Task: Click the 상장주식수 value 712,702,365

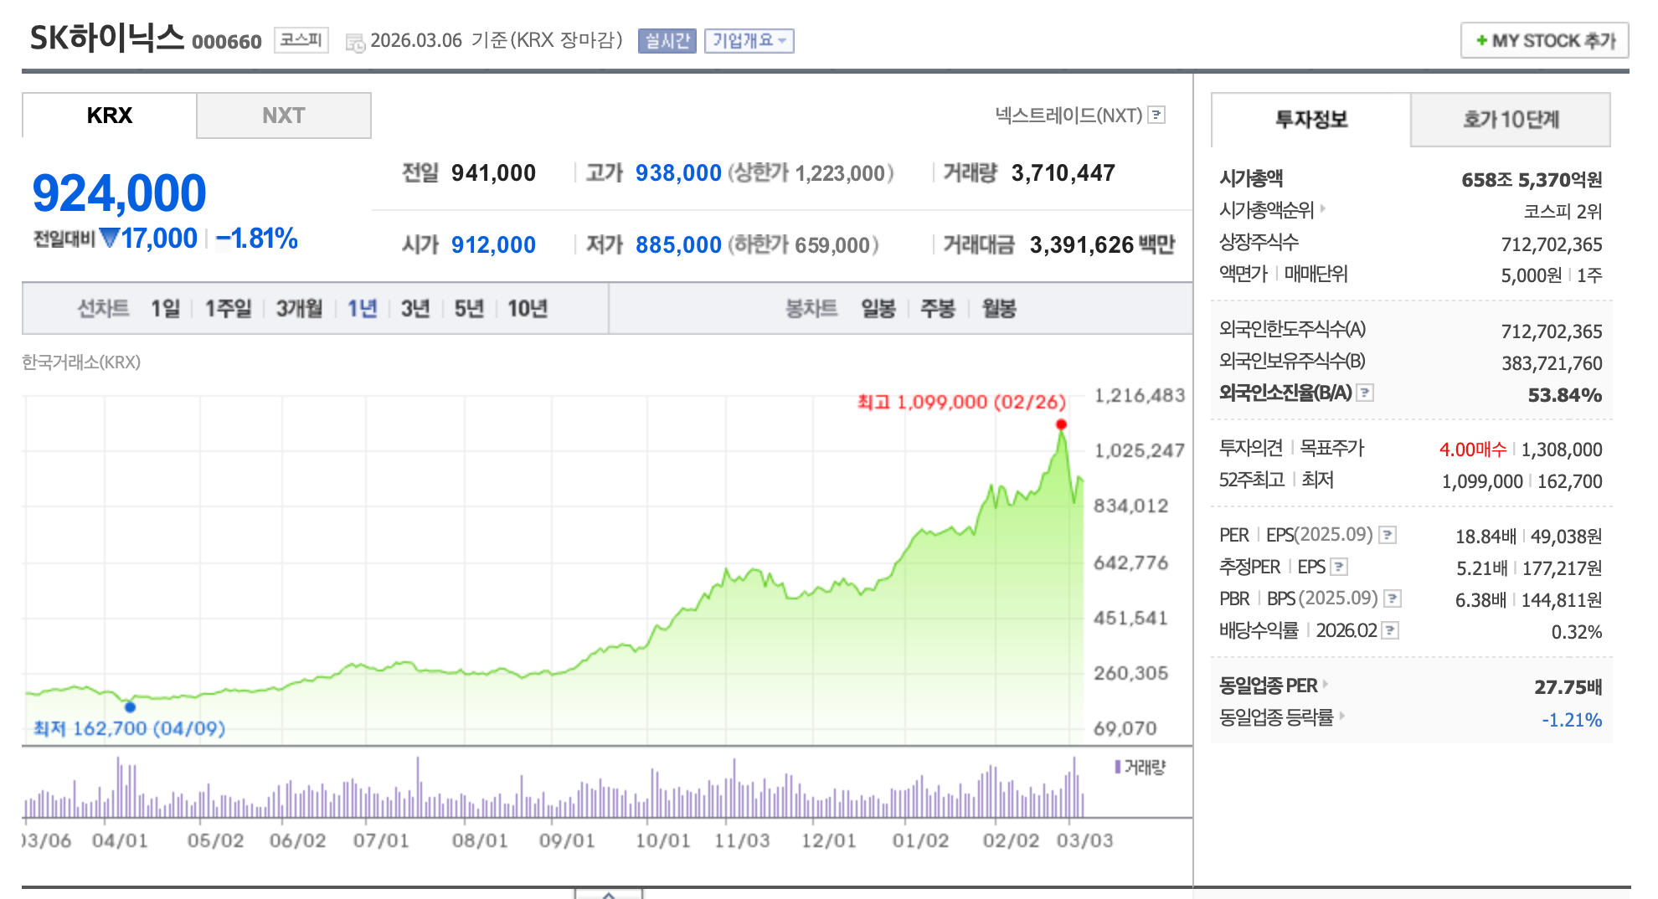Action: 1552,244
